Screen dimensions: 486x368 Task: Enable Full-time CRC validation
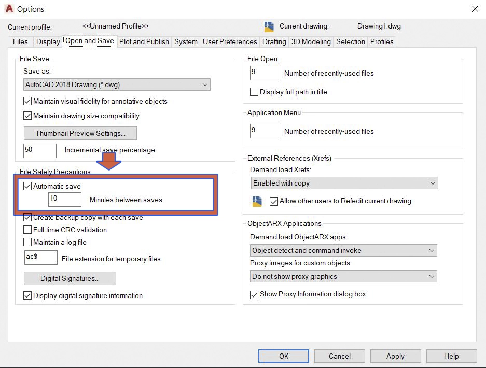tap(27, 230)
